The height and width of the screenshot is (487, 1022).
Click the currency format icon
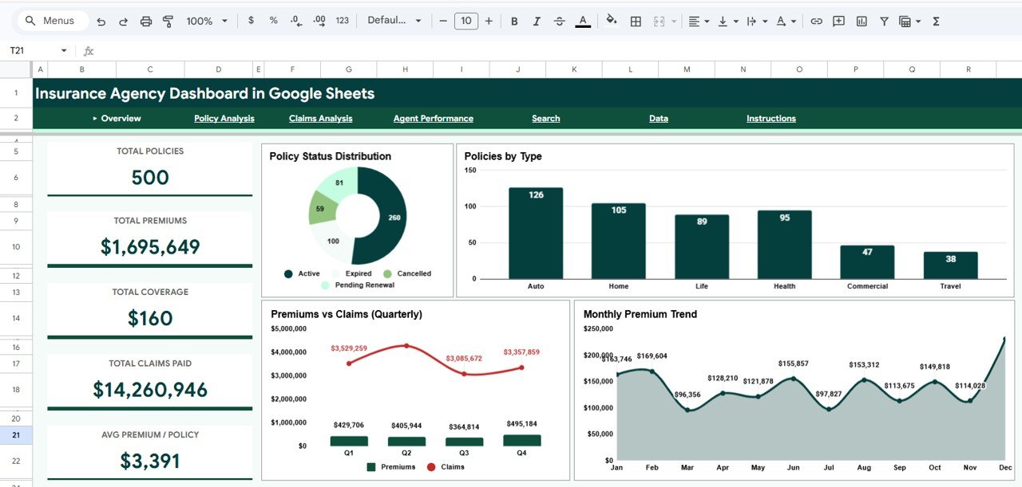click(x=250, y=21)
